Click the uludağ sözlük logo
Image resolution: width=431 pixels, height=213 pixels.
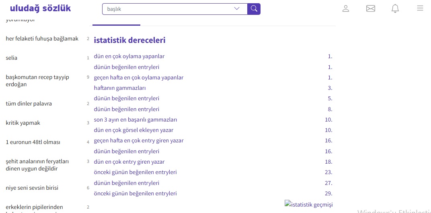click(x=40, y=8)
